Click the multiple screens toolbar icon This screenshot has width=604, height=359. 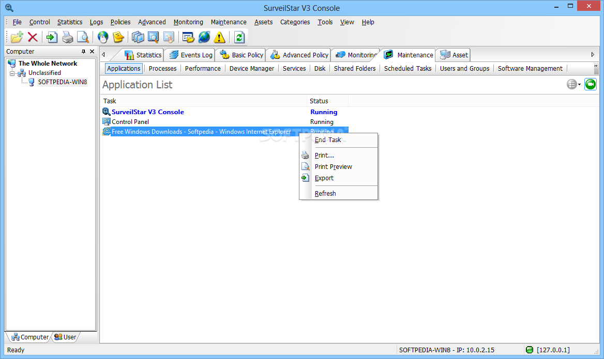pos(138,37)
